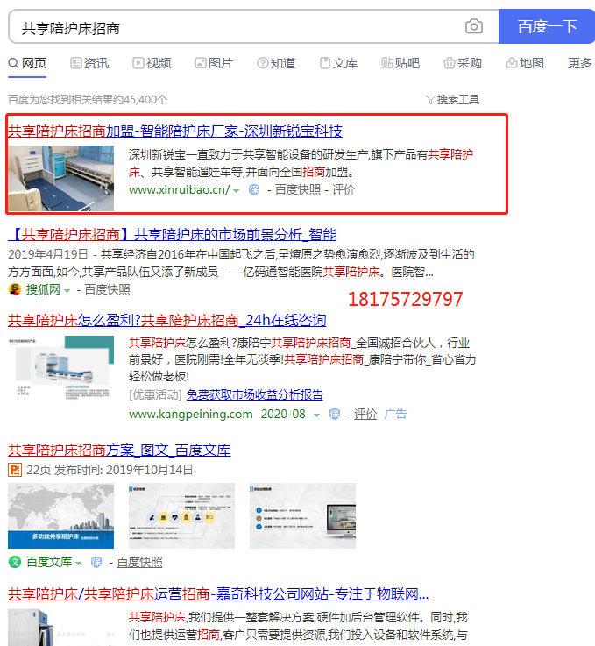Expand dropdown arrow after 2020-08
This screenshot has width=595, height=646.
[x=316, y=415]
